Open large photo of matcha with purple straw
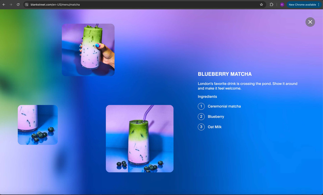Image resolution: width=323 pixels, height=195 pixels. [x=140, y=138]
